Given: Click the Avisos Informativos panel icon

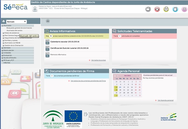Looking at the screenshot, I should [47, 31].
